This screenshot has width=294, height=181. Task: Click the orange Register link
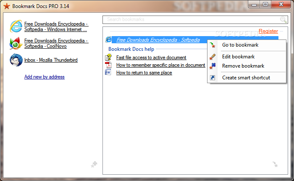268,31
